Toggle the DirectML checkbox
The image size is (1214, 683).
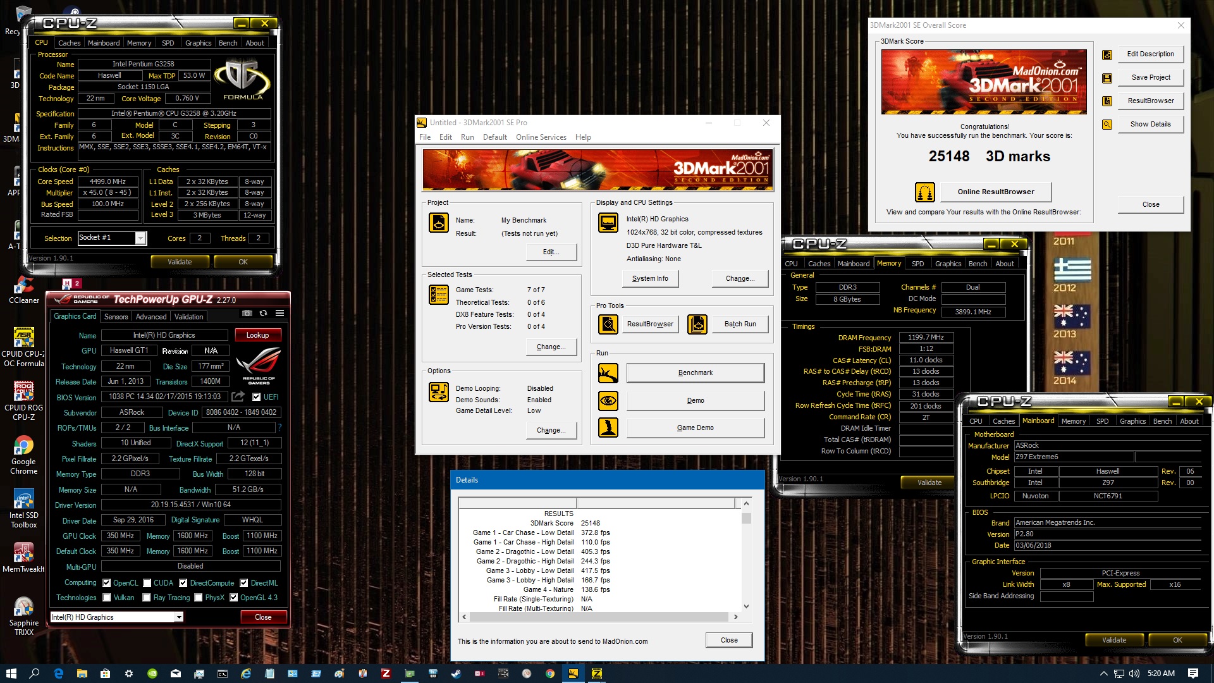point(244,583)
